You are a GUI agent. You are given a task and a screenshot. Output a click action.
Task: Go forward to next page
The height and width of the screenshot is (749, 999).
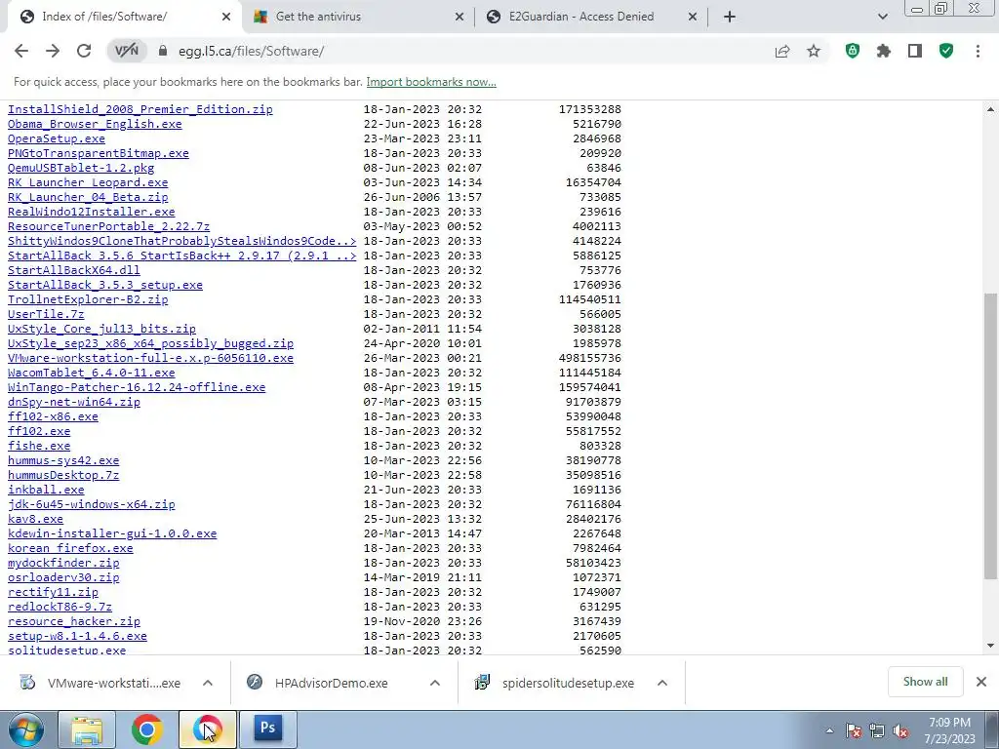click(x=53, y=51)
